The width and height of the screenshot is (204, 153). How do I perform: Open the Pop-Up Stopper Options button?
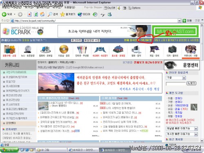point(134,8)
